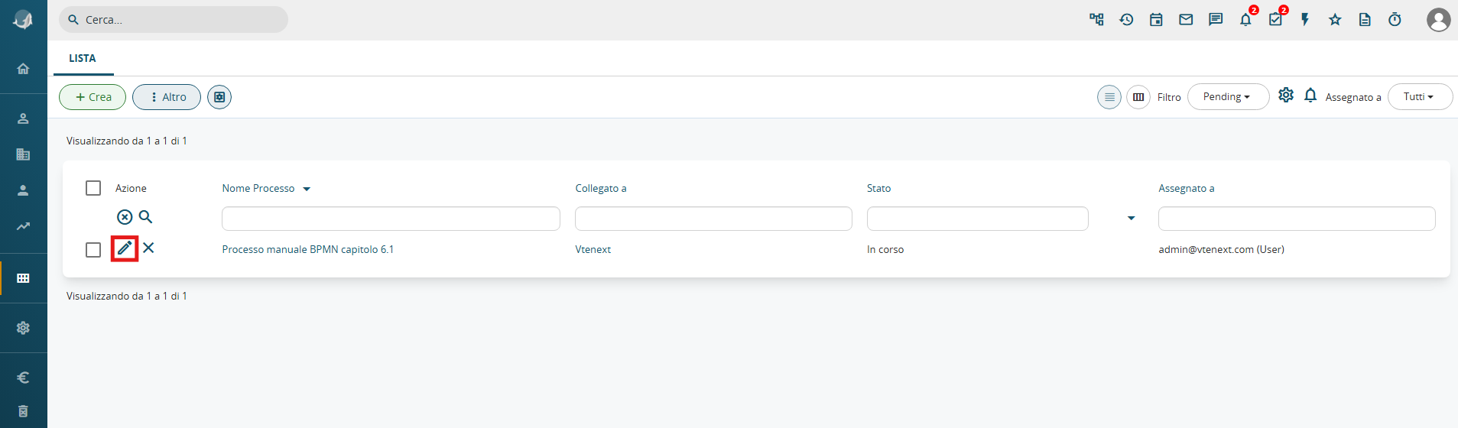Open the Altro more-actions menu
This screenshot has width=1458, height=428.
coord(167,97)
